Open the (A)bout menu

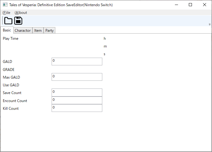tap(21, 13)
